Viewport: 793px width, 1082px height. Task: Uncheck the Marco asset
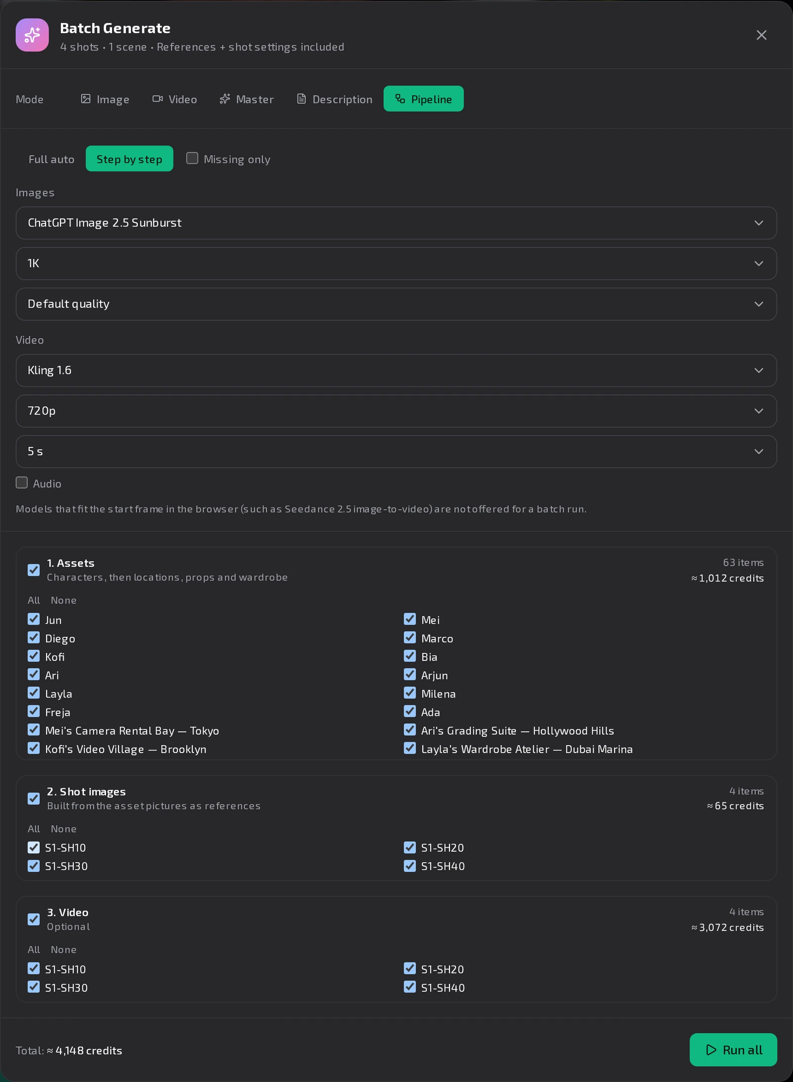[x=410, y=638]
